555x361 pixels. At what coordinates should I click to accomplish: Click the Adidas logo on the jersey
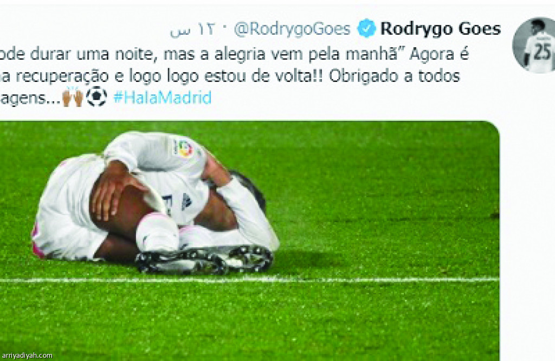[x=186, y=202]
